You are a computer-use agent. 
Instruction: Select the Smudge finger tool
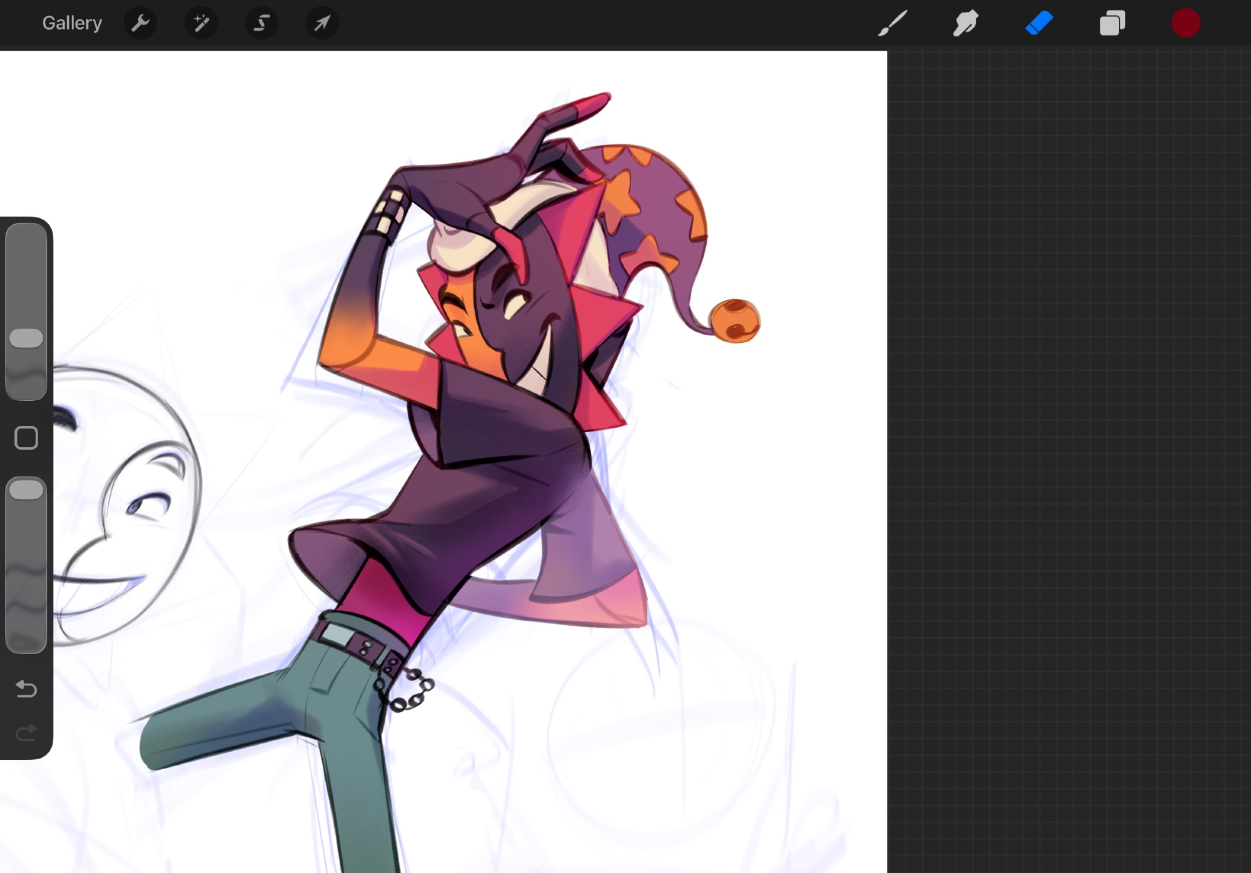965,23
